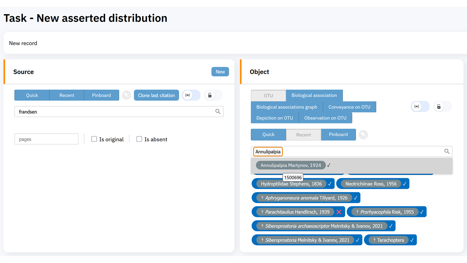The image size is (467, 263).
Task: Click checkmark next to Annulipalpia Martynov, 1924
Action: (x=329, y=165)
